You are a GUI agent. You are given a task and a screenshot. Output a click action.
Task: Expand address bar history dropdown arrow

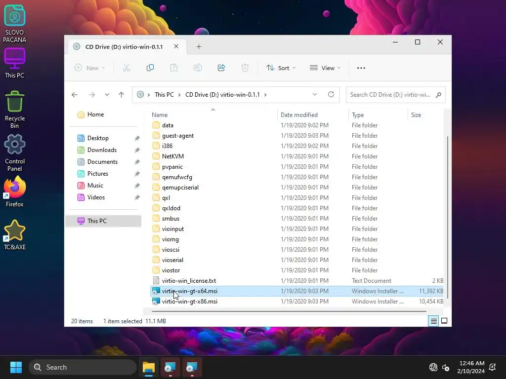(x=315, y=94)
